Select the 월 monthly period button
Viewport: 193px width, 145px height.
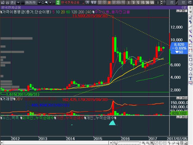[109, 2]
